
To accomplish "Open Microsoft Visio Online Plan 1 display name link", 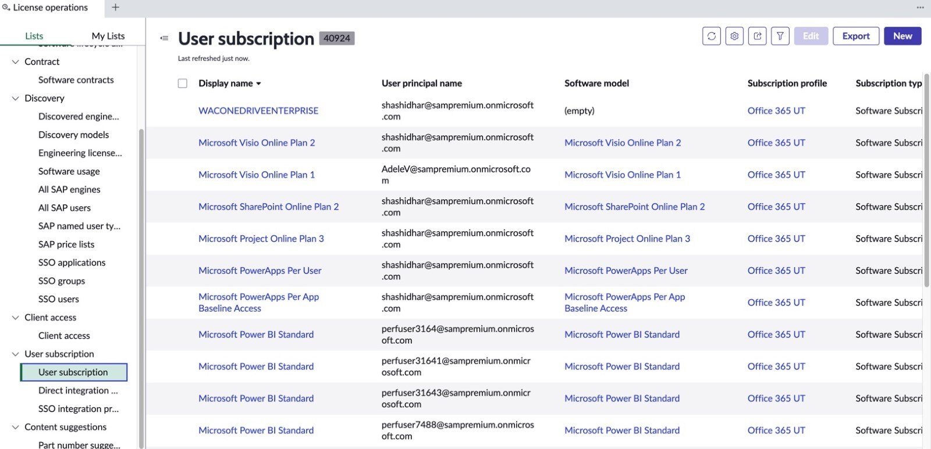I will (x=257, y=175).
